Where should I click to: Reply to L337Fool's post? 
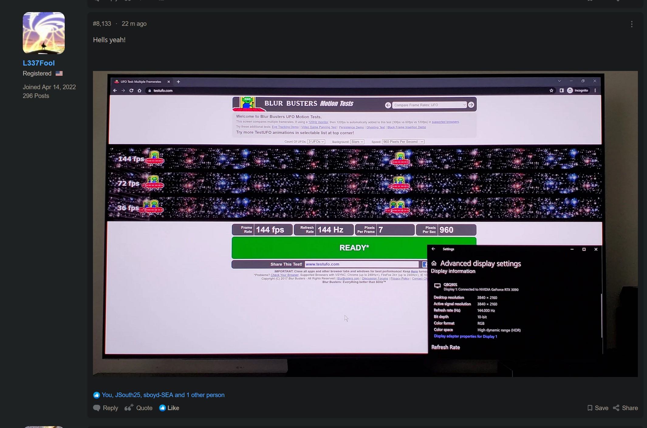106,408
